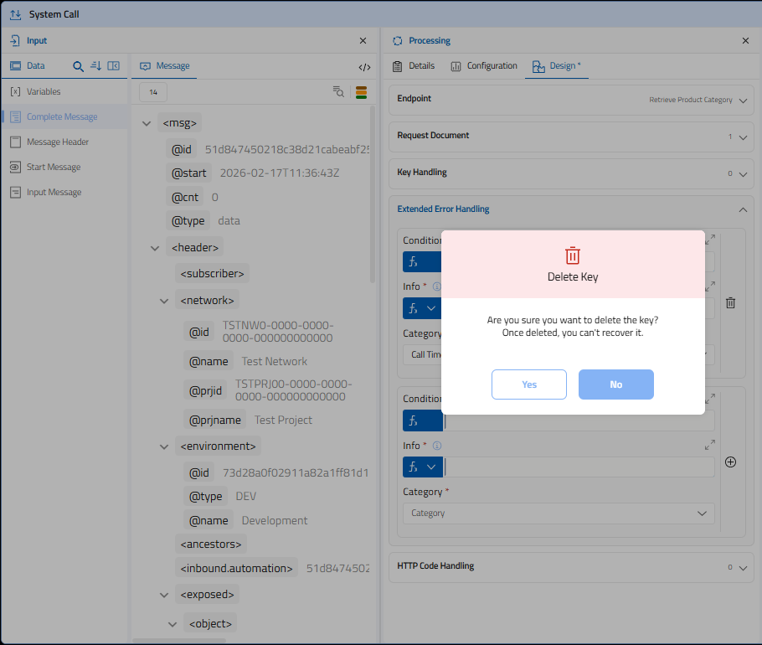Click the colored stacked bars icon
This screenshot has width=762, height=645.
tap(361, 92)
